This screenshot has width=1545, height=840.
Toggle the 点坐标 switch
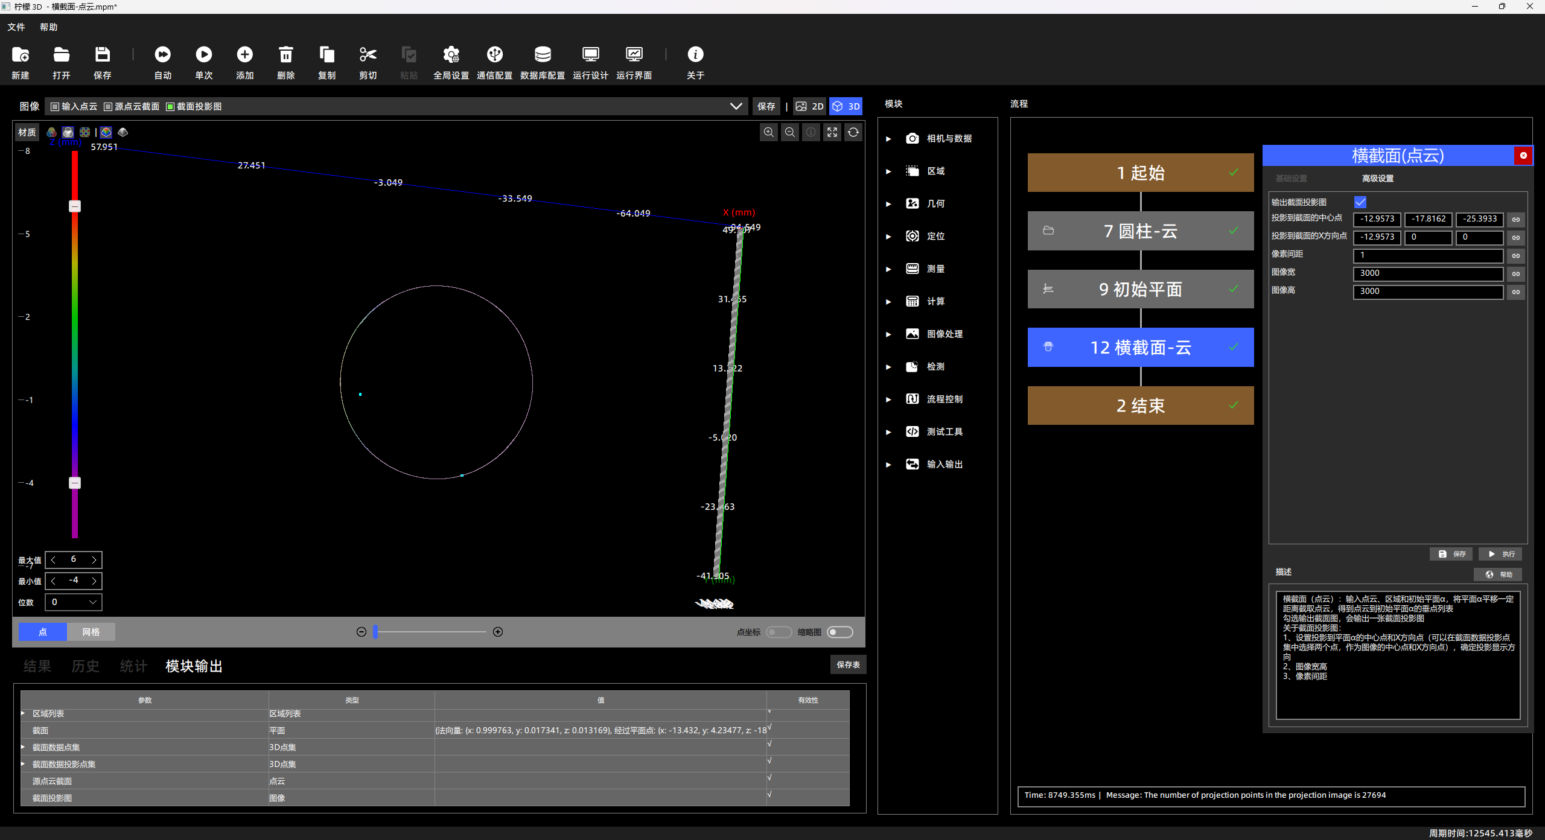[779, 632]
